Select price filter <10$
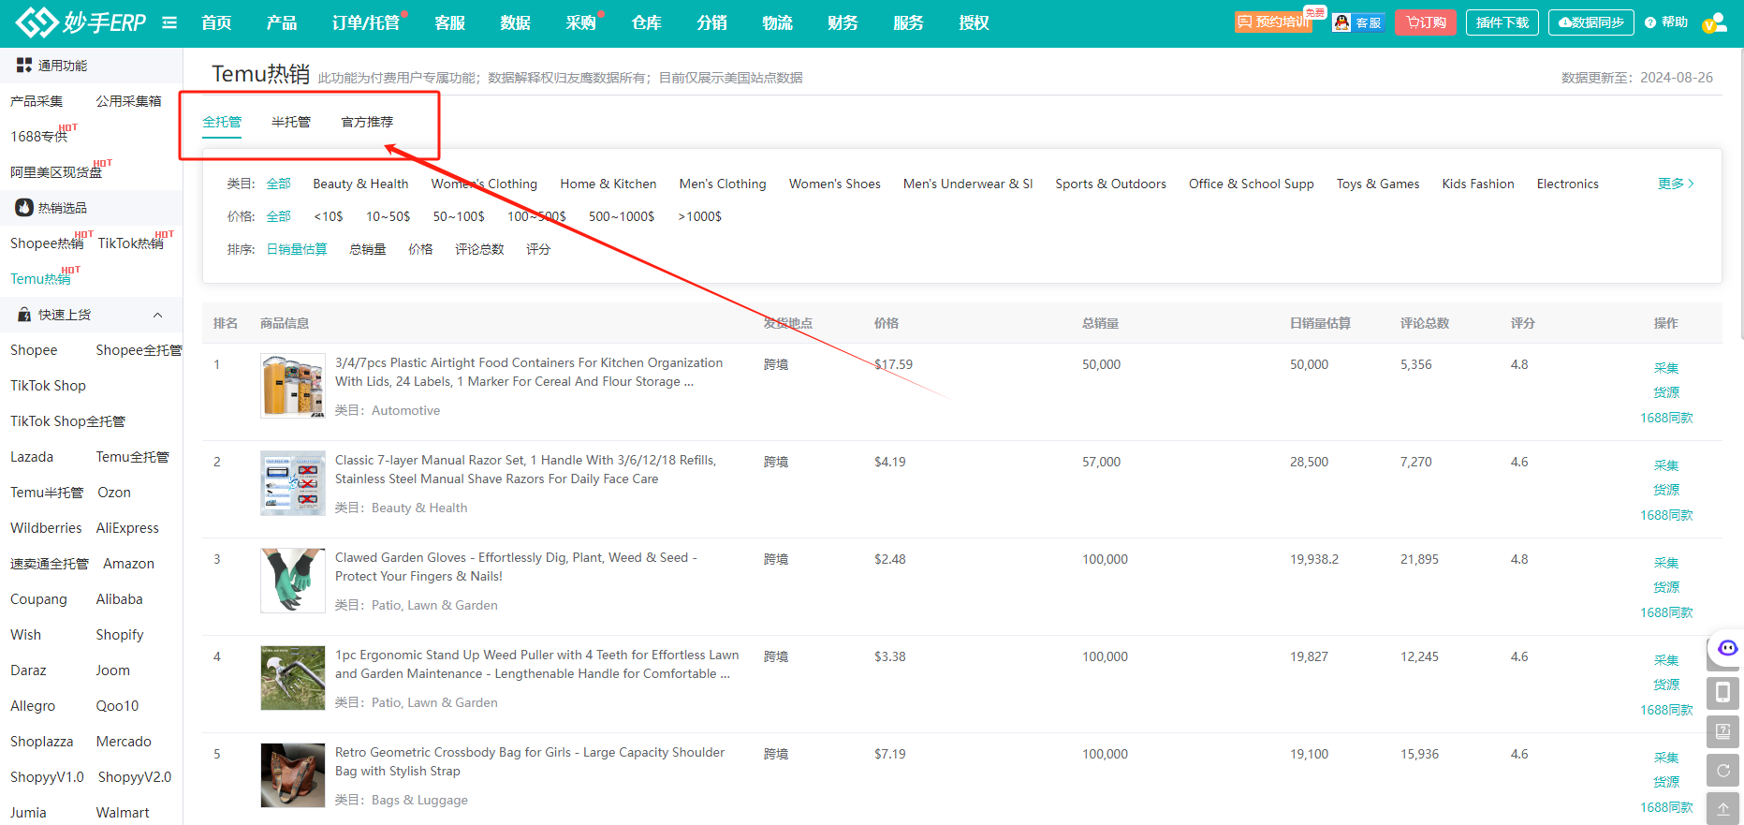 click(328, 216)
